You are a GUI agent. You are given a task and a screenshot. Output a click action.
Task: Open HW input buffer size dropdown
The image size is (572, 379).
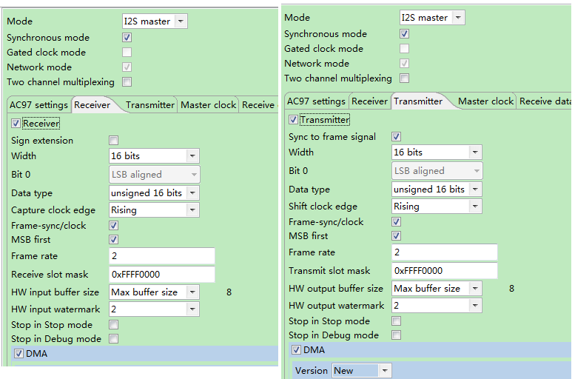(155, 292)
